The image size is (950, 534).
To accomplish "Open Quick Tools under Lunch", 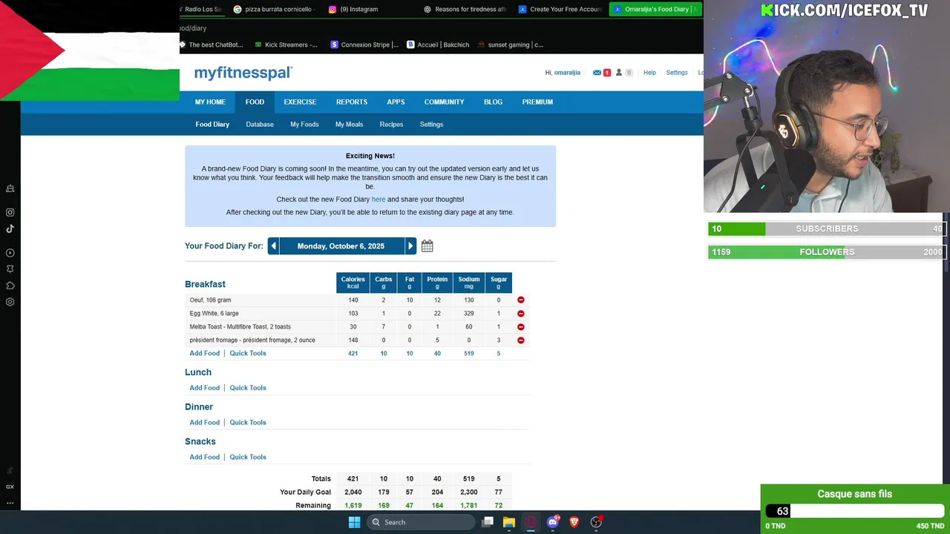I will [x=248, y=388].
